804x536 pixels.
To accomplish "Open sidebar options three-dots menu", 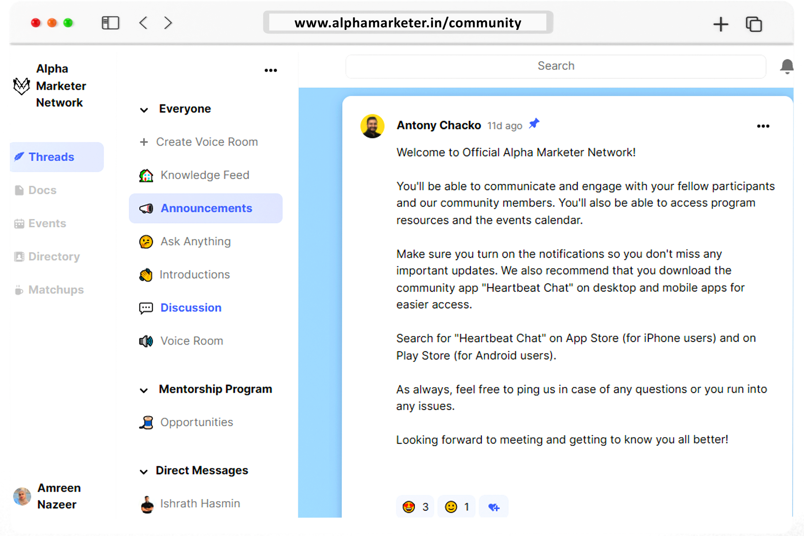I will click(271, 70).
